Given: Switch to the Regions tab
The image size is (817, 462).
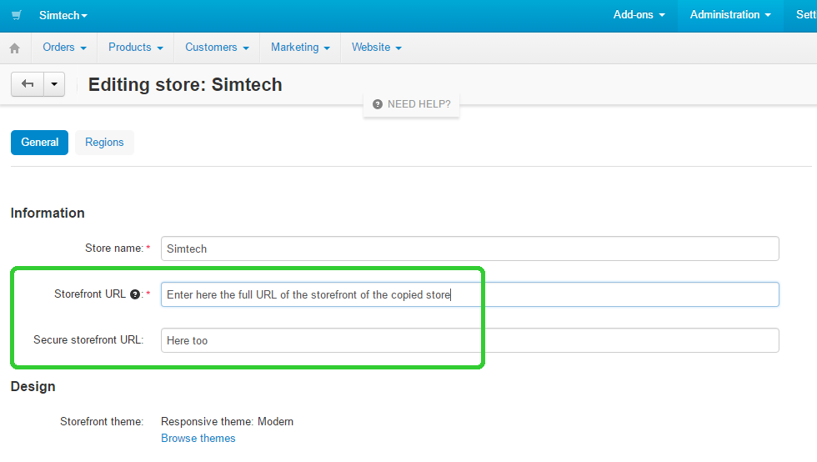Looking at the screenshot, I should click(104, 143).
